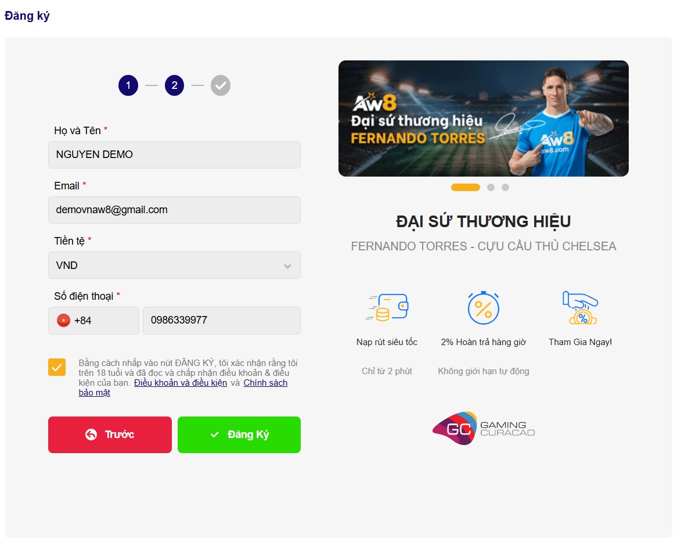
Task: Click the wallet fast deposit icon
Action: click(387, 308)
